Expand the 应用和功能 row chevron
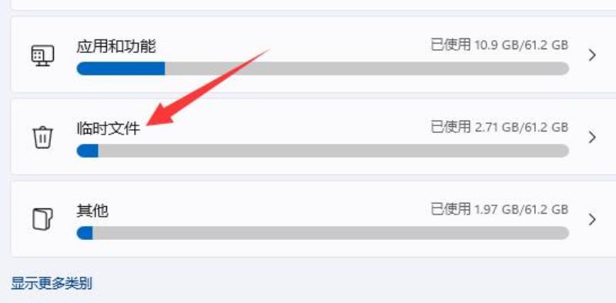616x303 pixels. (592, 55)
